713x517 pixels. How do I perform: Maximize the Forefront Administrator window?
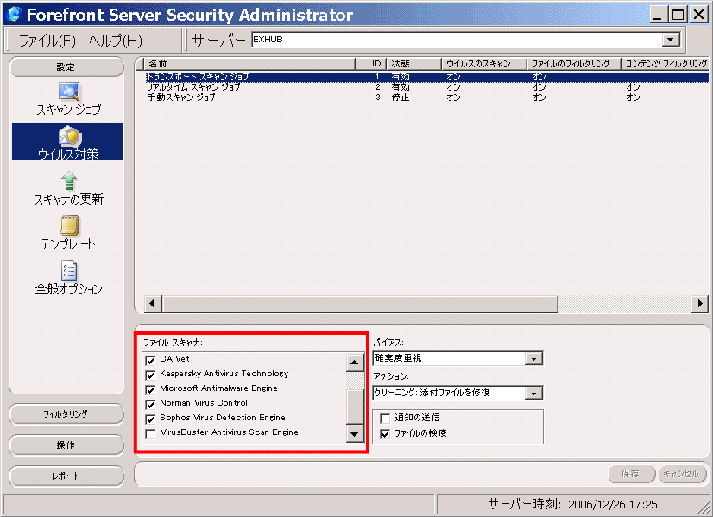[x=678, y=15]
